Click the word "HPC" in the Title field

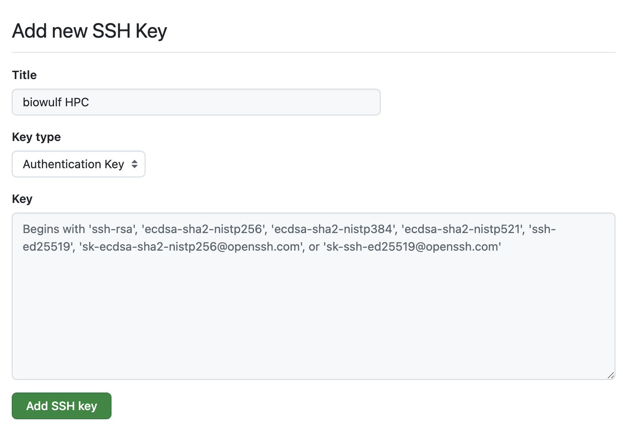coord(77,102)
